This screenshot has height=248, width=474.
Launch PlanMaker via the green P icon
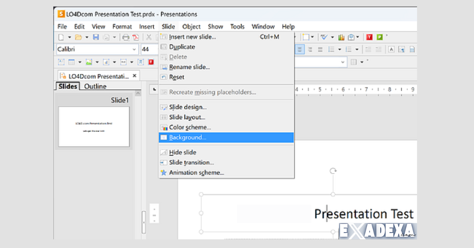tap(379, 37)
